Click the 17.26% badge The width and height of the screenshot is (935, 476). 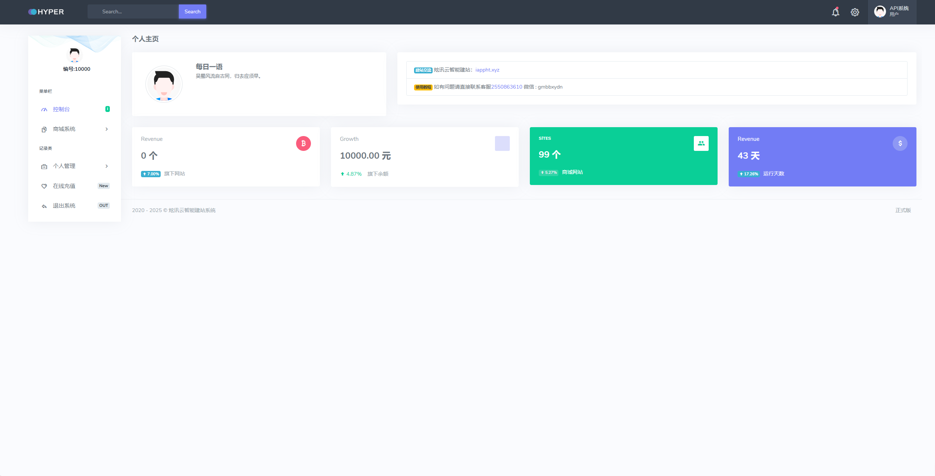click(x=749, y=174)
